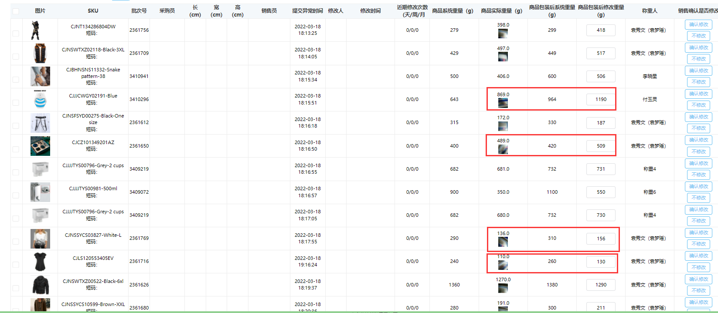This screenshot has width=718, height=313.
Task: View the Snake pattern-38 shoe image
Action: (40, 76)
